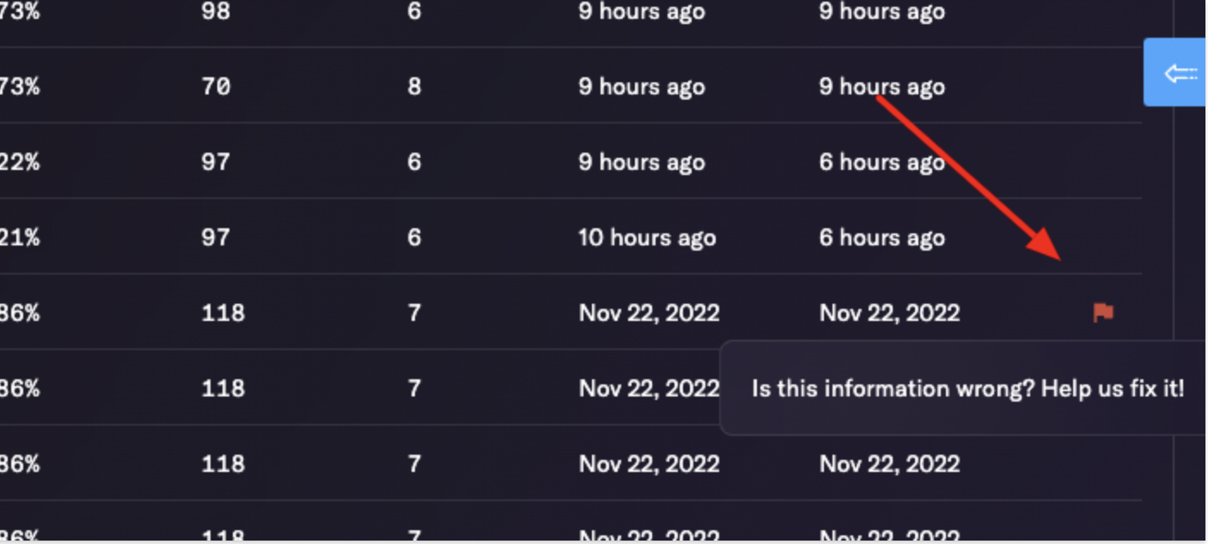
Task: Click 97 in the 22% row
Action: coord(216,162)
